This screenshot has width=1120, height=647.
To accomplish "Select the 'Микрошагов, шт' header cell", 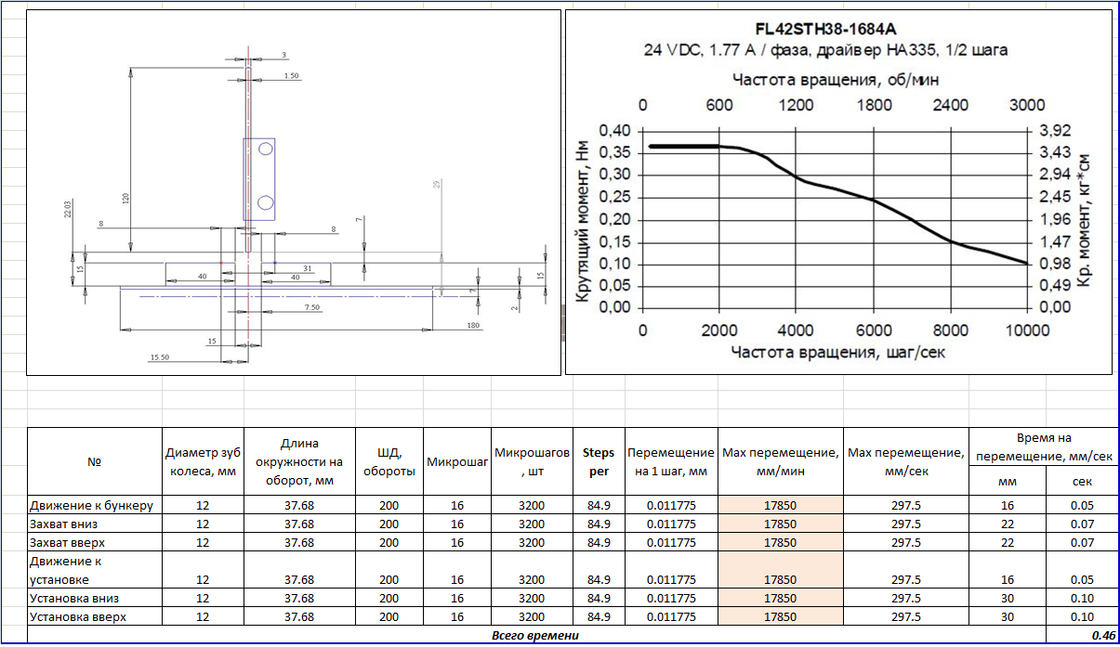I will [532, 461].
